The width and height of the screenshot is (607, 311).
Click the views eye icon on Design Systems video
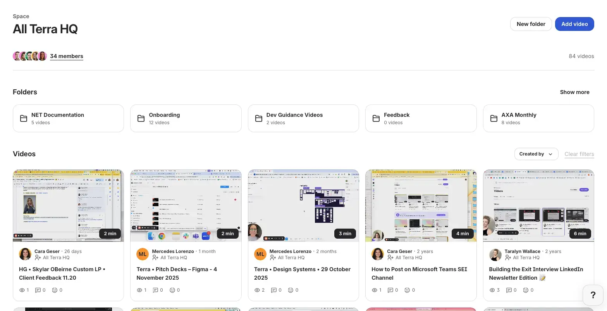tap(257, 290)
